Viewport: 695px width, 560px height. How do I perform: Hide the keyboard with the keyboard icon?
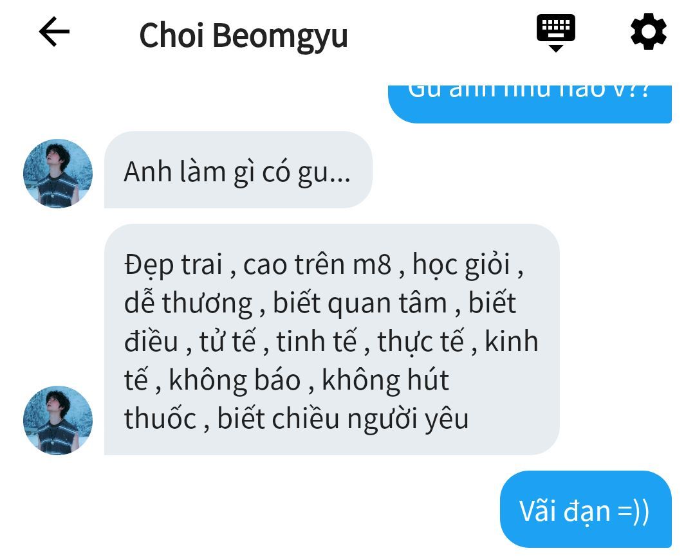(556, 33)
